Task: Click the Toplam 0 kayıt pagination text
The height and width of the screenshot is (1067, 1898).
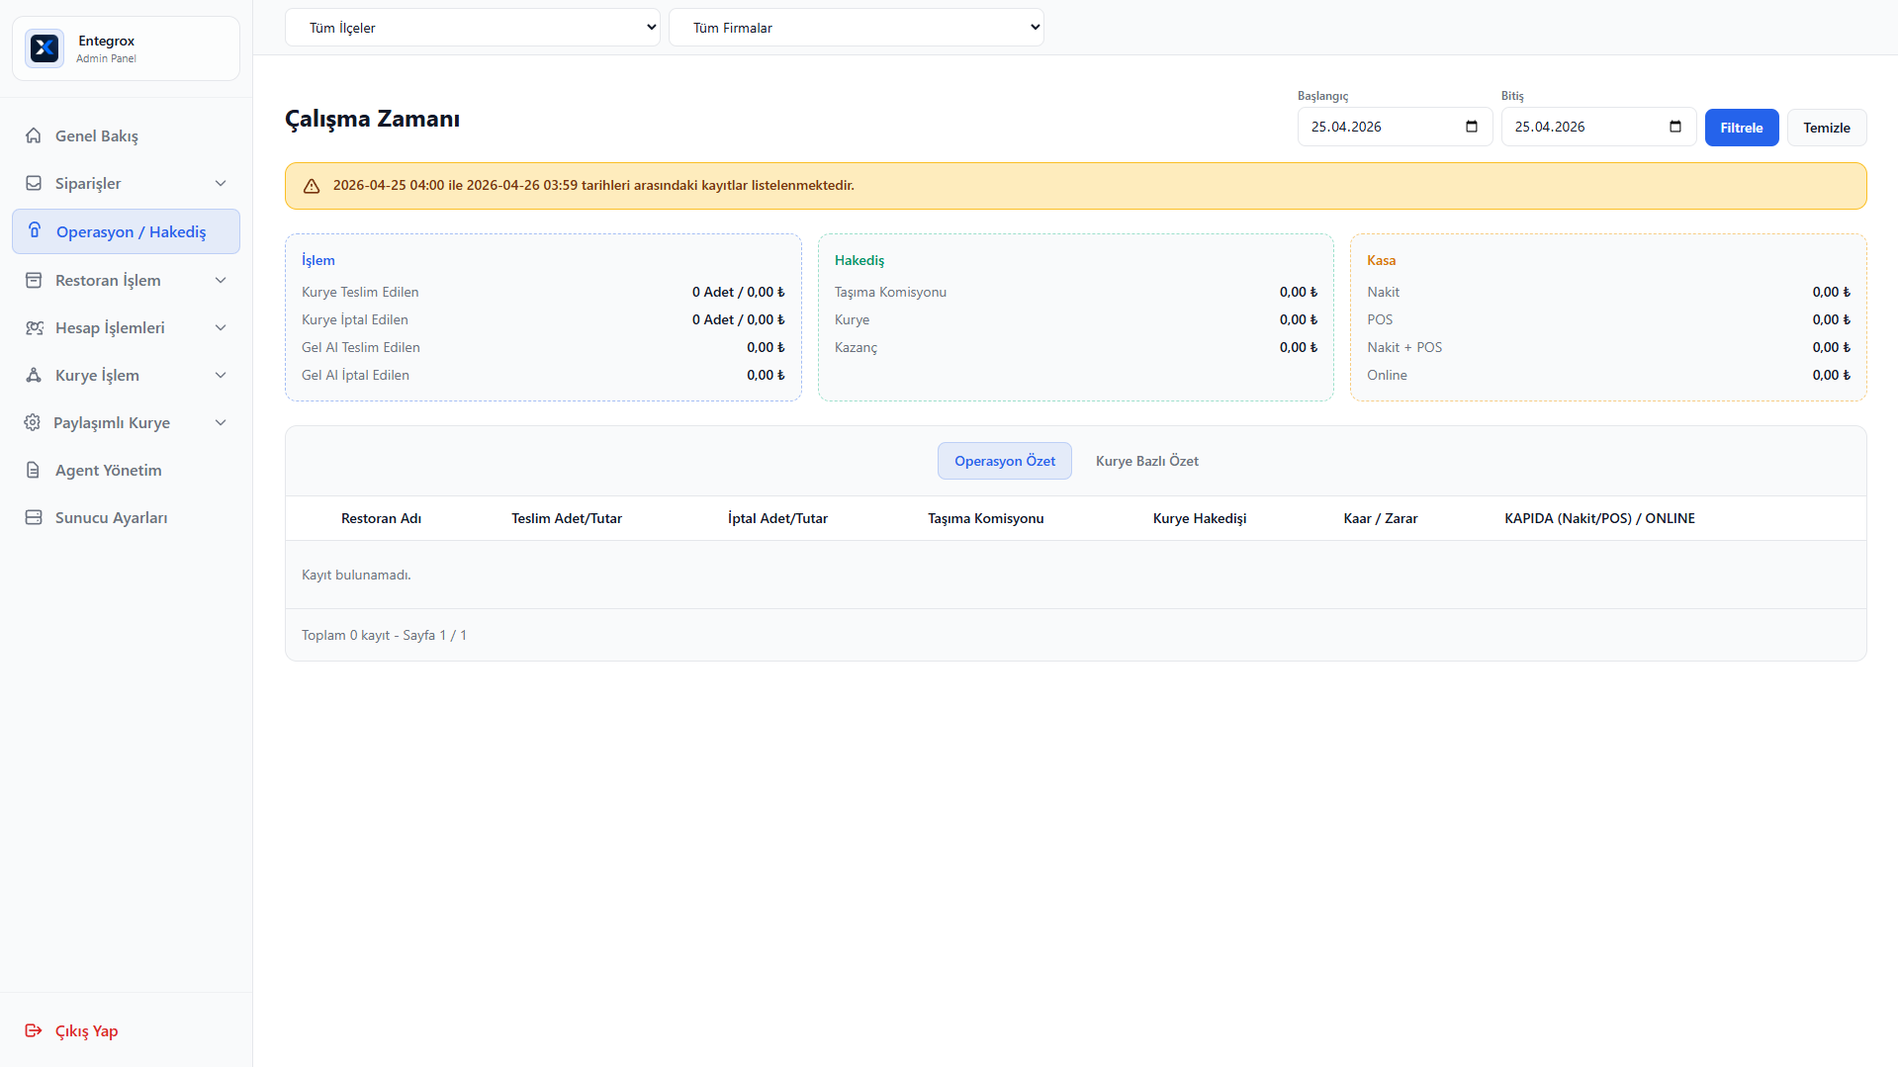Action: (384, 635)
